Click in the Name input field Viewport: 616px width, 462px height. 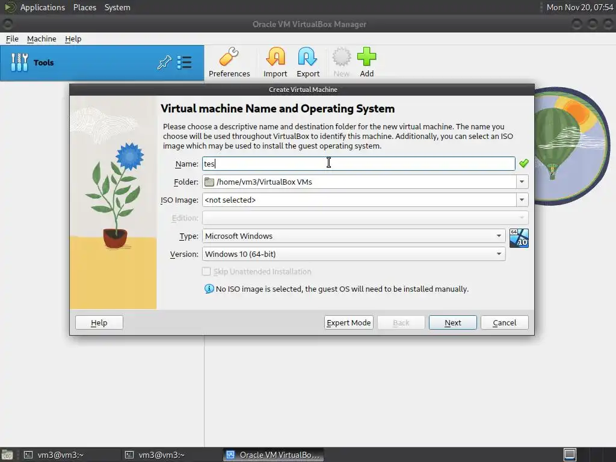pos(359,164)
